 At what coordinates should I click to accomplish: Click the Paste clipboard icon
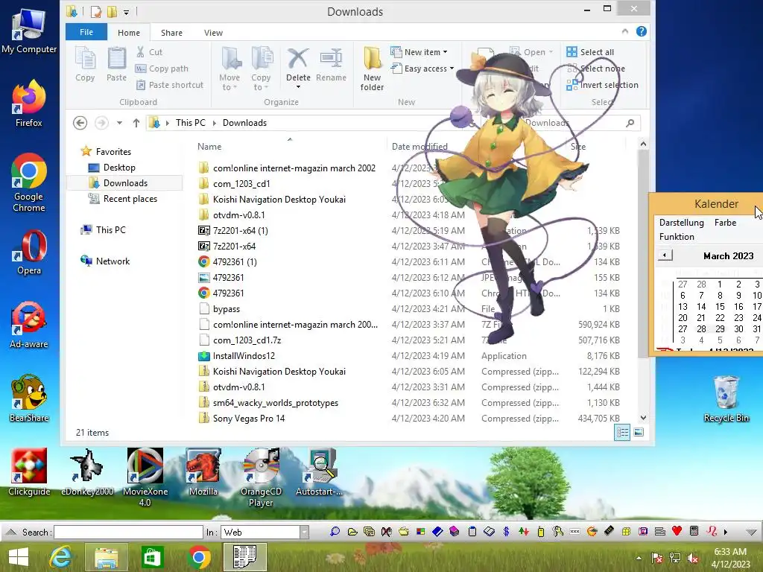(116, 64)
